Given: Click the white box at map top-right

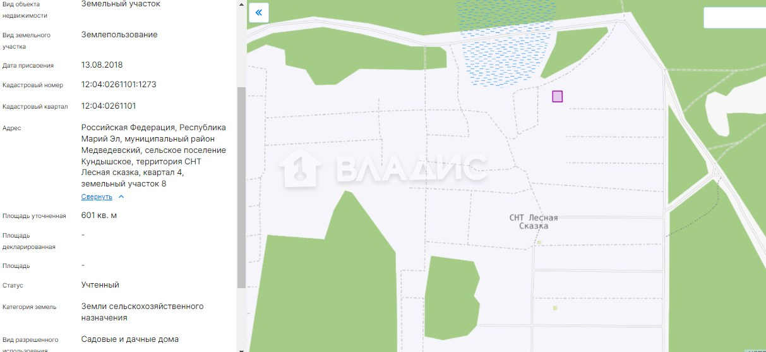Looking at the screenshot, I should click(734, 18).
